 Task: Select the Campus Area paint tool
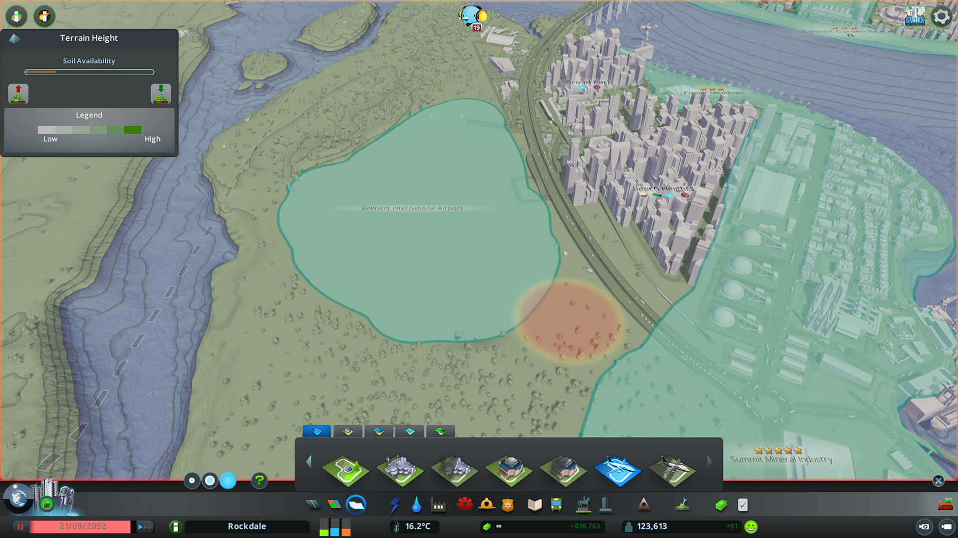pos(509,471)
